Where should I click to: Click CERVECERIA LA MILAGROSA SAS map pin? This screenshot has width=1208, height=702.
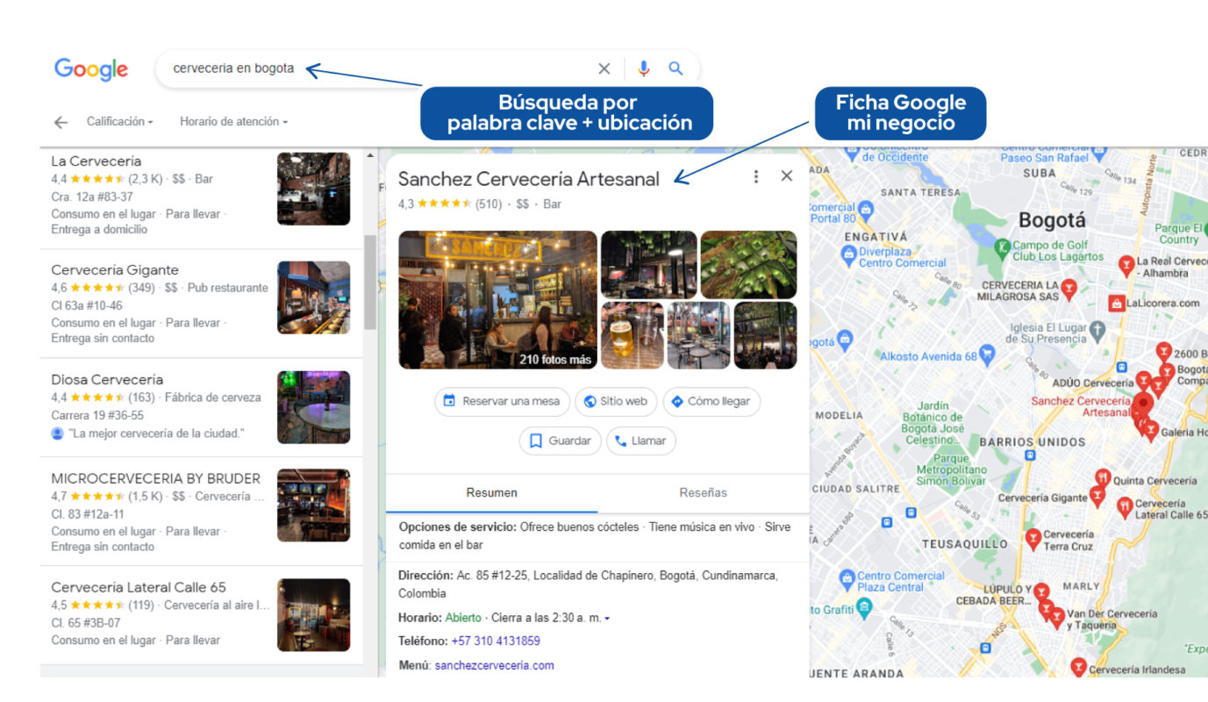(1069, 289)
